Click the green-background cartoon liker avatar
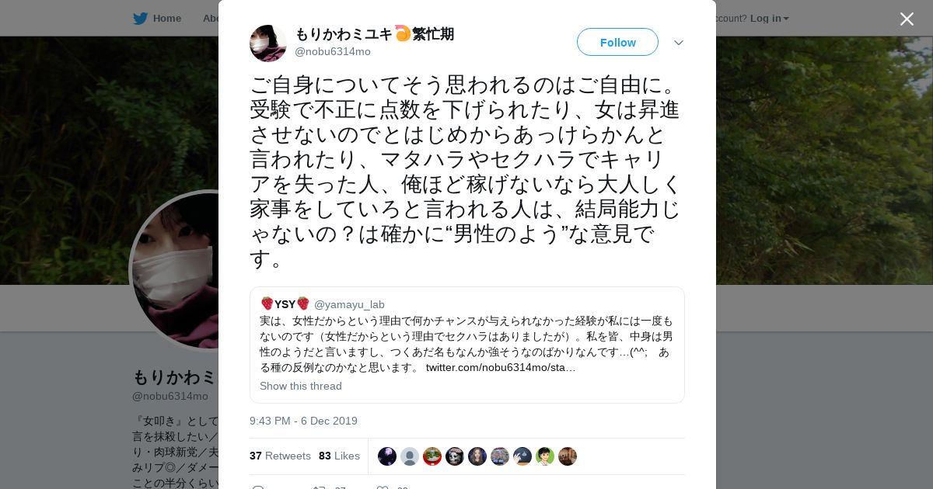The image size is (933, 489). tap(545, 456)
